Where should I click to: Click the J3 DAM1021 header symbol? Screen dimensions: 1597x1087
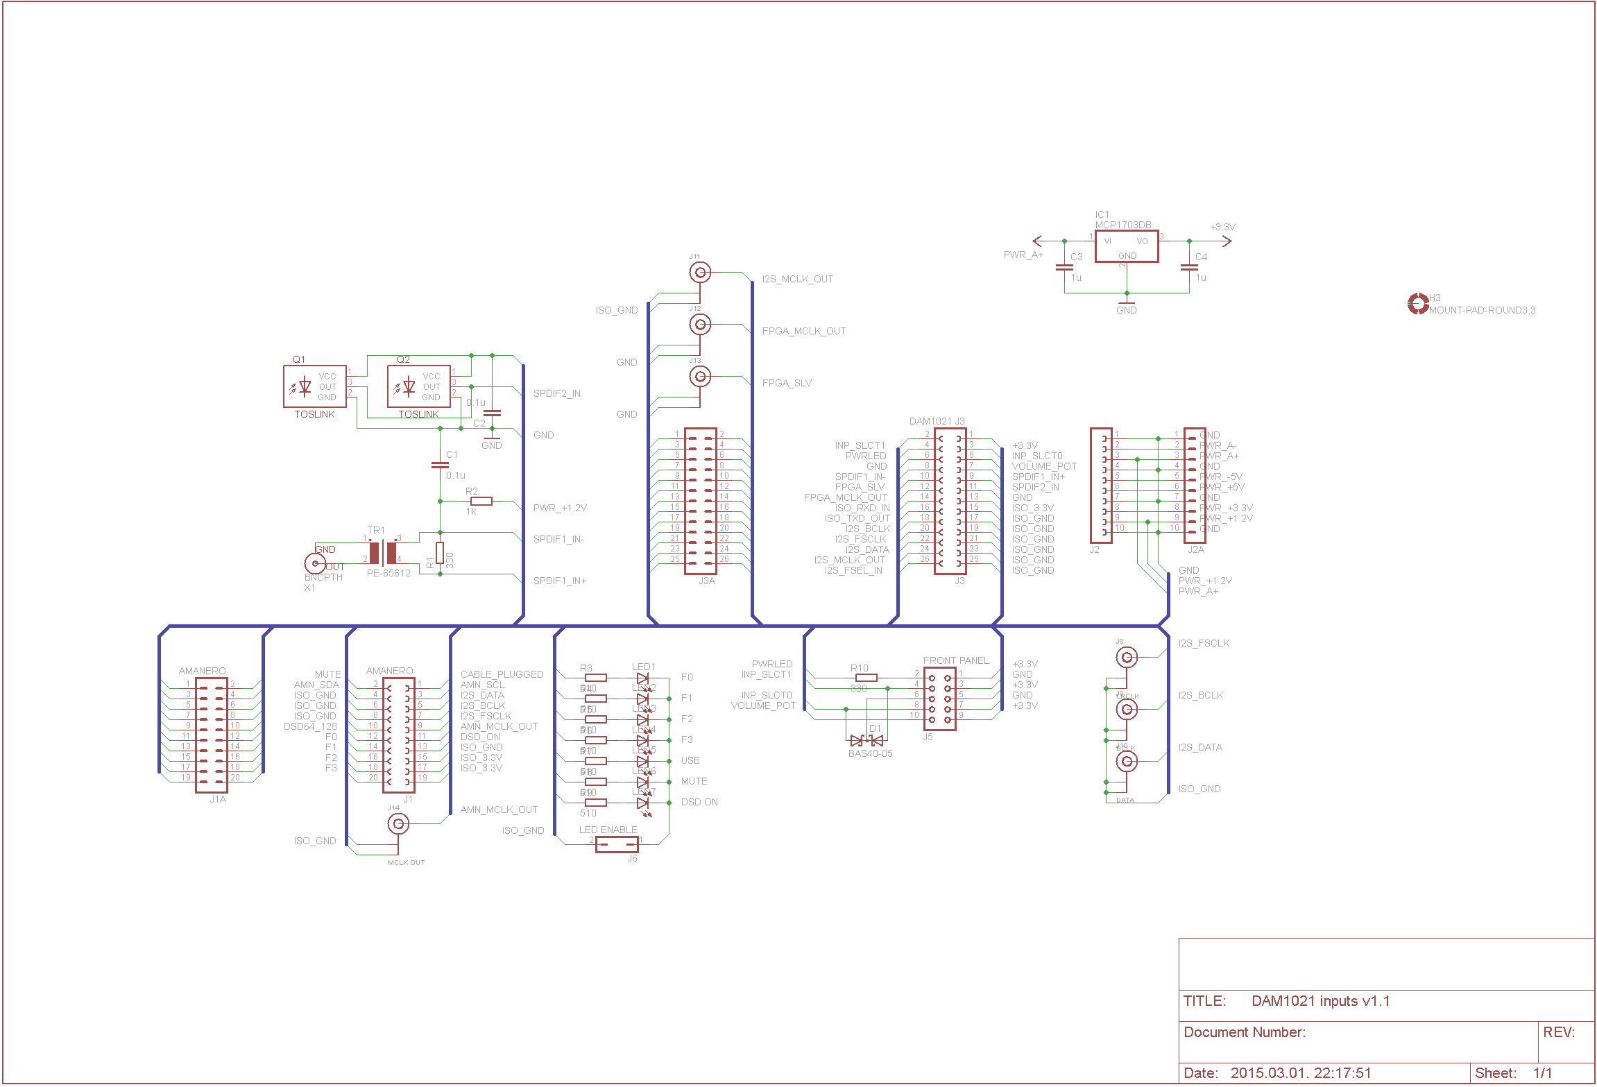tap(950, 501)
